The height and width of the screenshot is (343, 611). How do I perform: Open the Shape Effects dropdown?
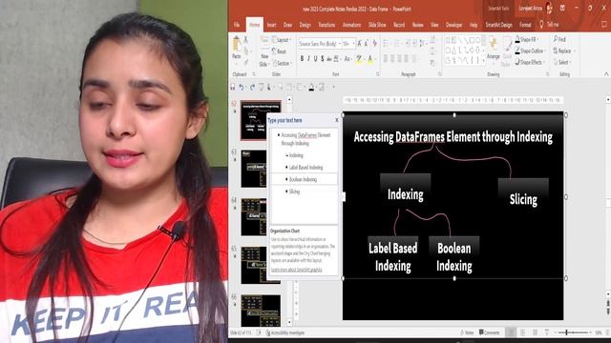tap(529, 62)
